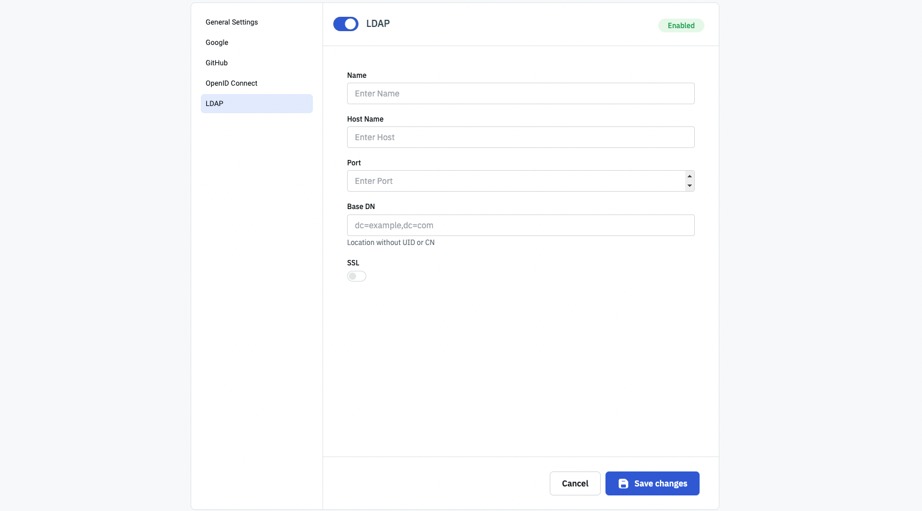Select the LDAP sidebar item
The width and height of the screenshot is (922, 511).
pyautogui.click(x=257, y=104)
